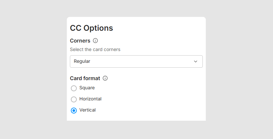Click the 'Regular' text in the combo box
This screenshot has height=139, width=273.
82,61
